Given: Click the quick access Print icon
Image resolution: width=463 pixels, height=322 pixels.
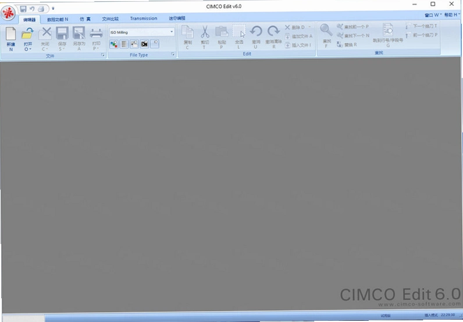Looking at the screenshot, I should click(41, 9).
